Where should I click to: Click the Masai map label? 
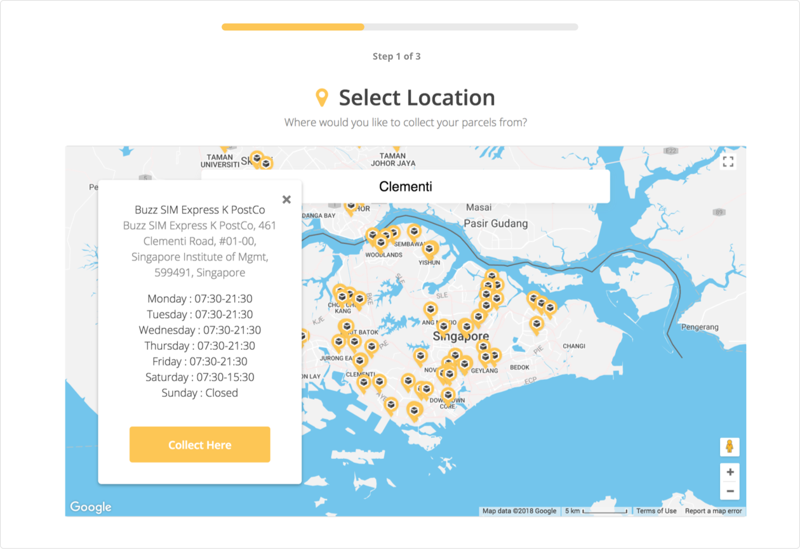point(479,207)
